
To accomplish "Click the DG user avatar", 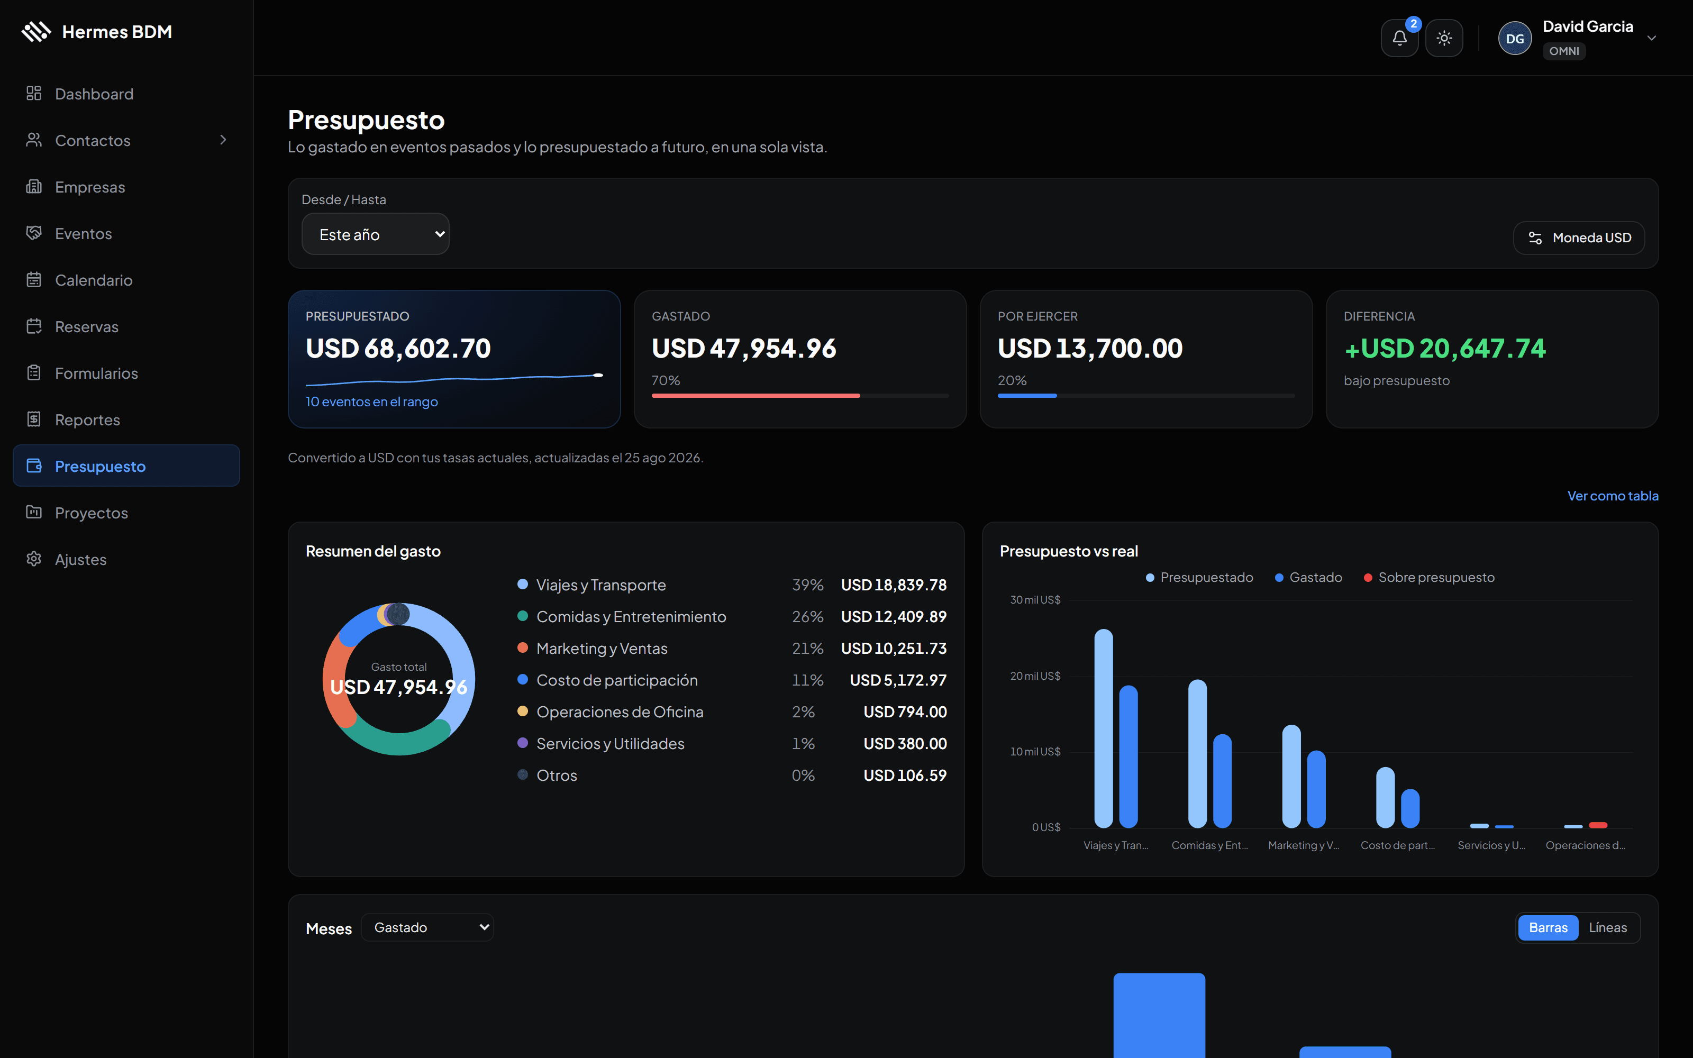I will coord(1515,39).
